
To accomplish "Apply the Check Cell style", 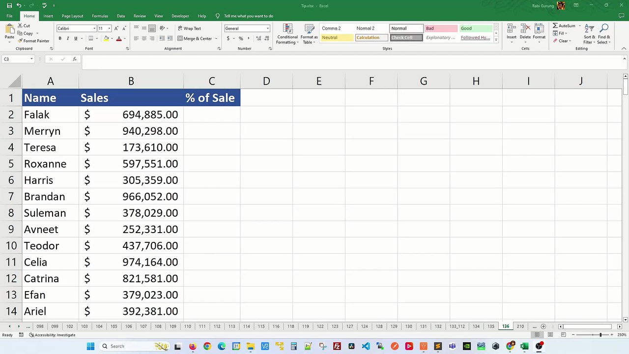I will (x=406, y=38).
